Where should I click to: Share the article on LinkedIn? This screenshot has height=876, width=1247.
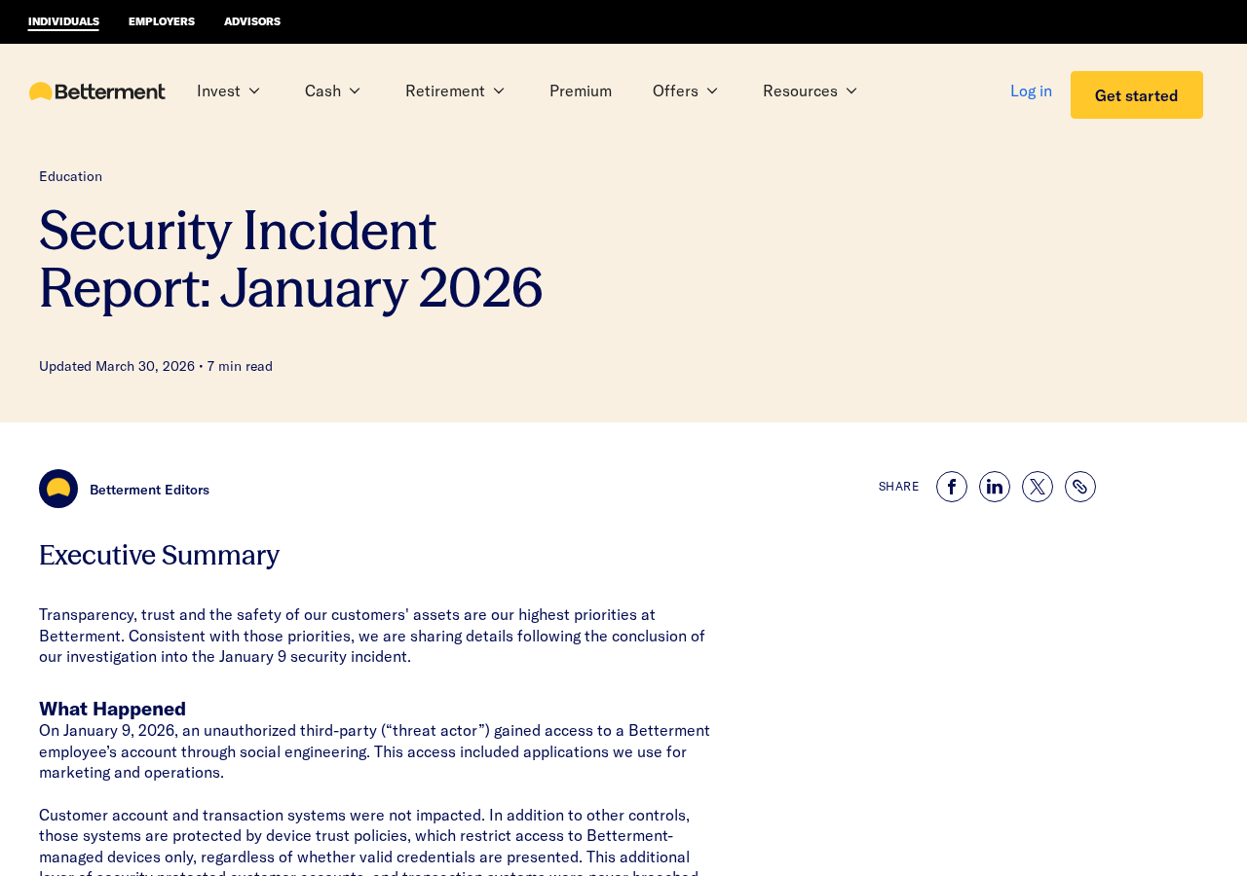(x=995, y=487)
